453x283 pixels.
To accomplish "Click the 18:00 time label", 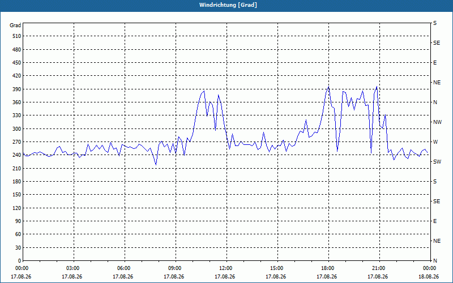I will (328, 268).
